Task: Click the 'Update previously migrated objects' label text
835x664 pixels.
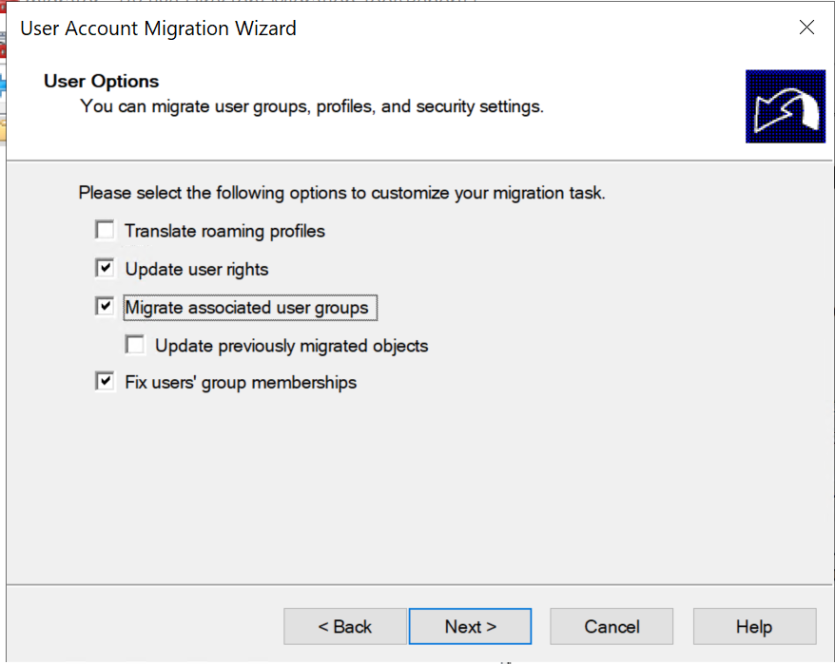Action: pyautogui.click(x=292, y=346)
